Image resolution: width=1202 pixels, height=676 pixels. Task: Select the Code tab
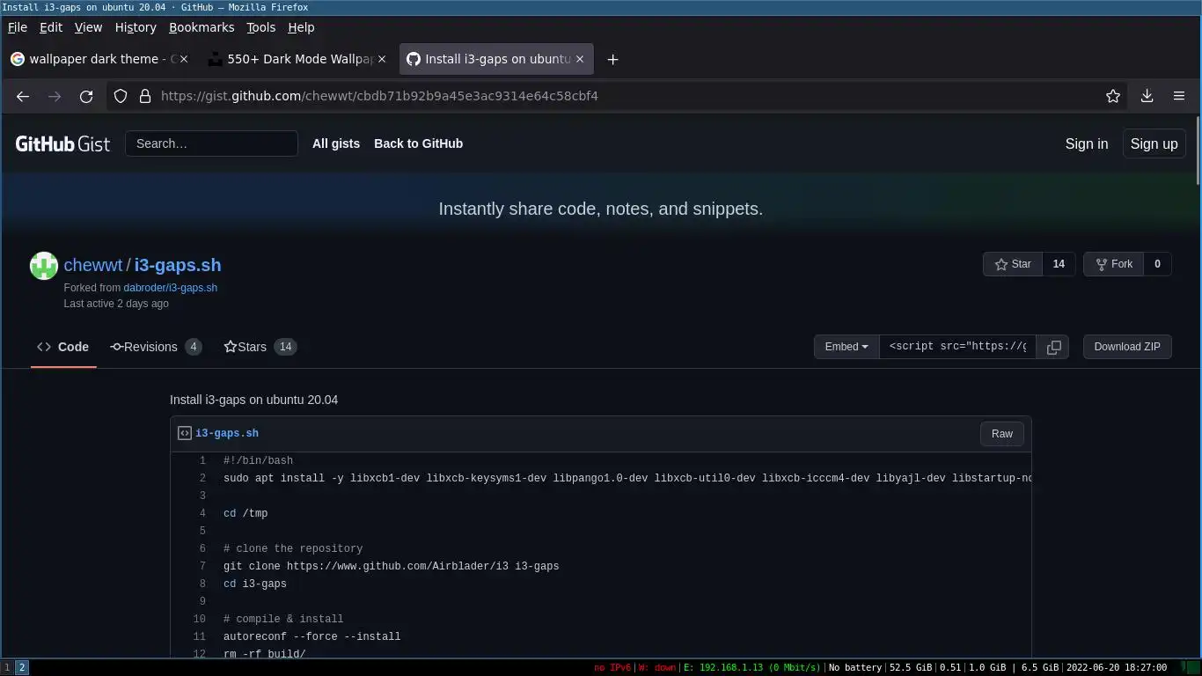pyautogui.click(x=63, y=347)
